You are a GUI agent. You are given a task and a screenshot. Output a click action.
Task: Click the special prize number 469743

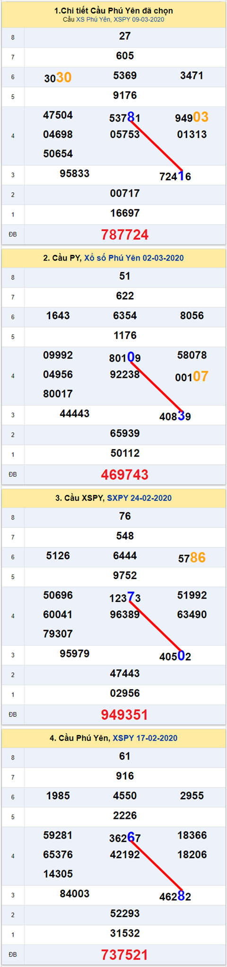pos(125,475)
